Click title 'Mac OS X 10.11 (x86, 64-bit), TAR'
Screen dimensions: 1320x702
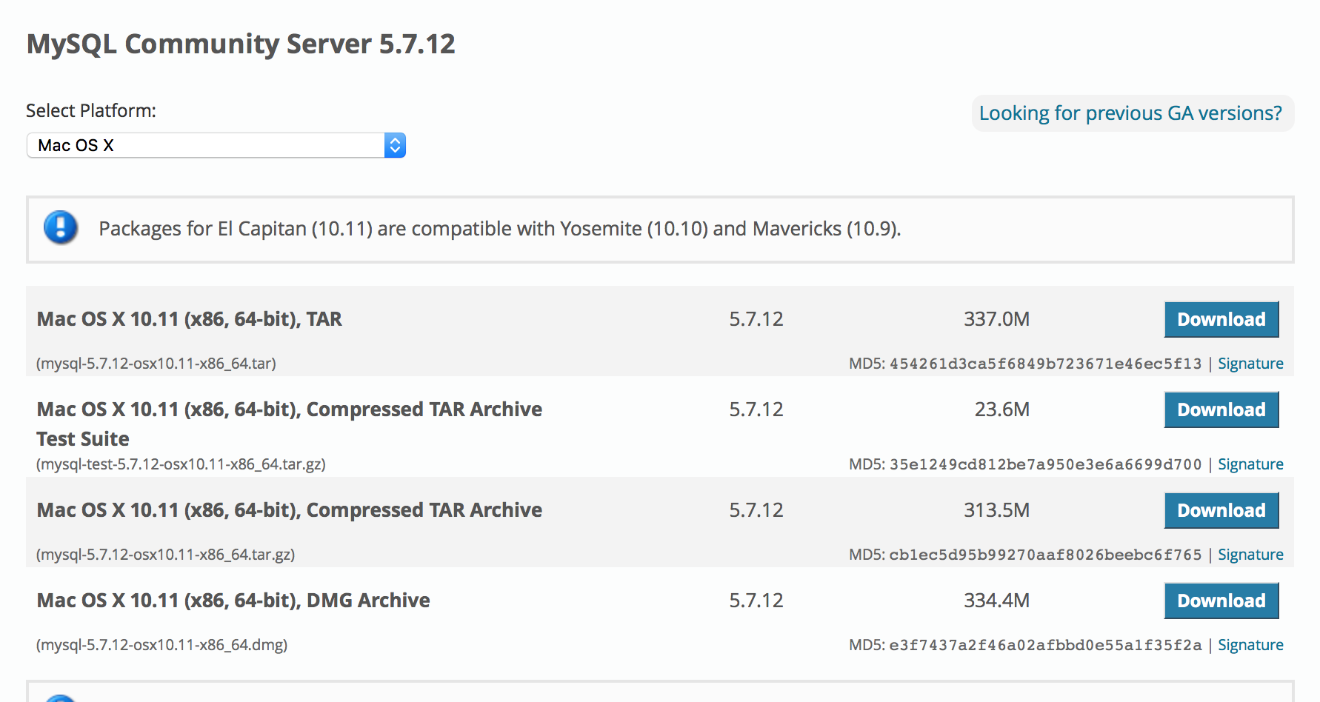pyautogui.click(x=190, y=319)
